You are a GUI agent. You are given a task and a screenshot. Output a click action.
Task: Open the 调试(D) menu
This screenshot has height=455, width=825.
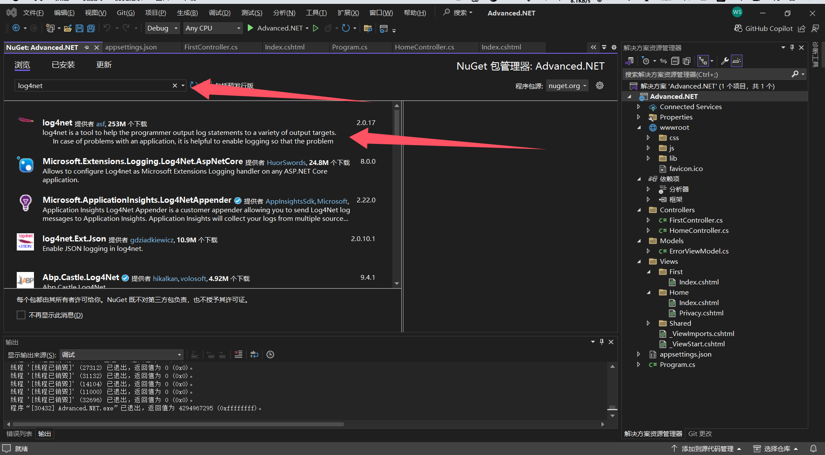[220, 13]
